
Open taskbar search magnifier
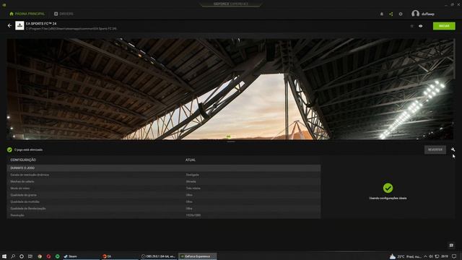click(13, 256)
